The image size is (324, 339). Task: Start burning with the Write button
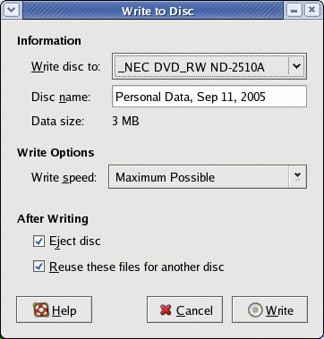click(269, 309)
